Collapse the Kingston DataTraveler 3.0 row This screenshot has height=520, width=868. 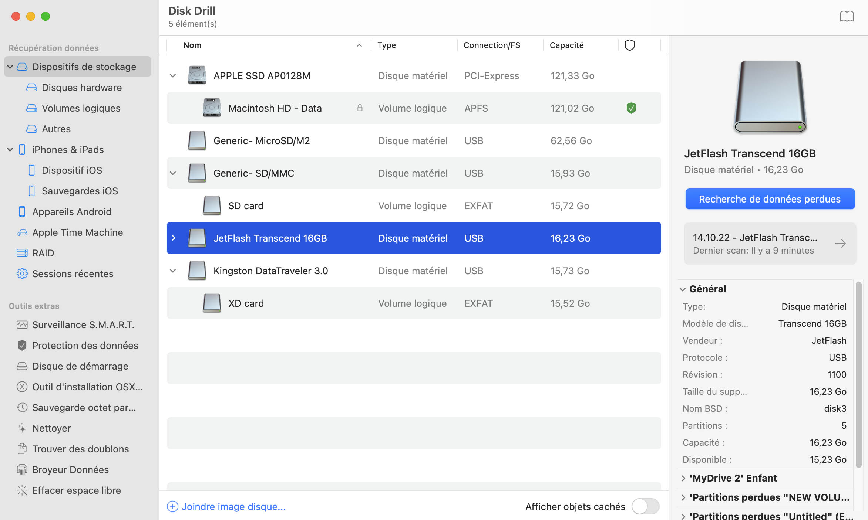173,271
